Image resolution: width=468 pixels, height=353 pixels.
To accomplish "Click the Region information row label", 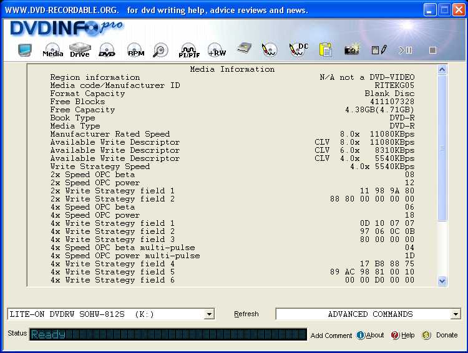I will point(95,77).
